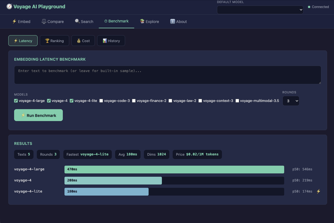Click the compass logo icon

pyautogui.click(x=9, y=6)
